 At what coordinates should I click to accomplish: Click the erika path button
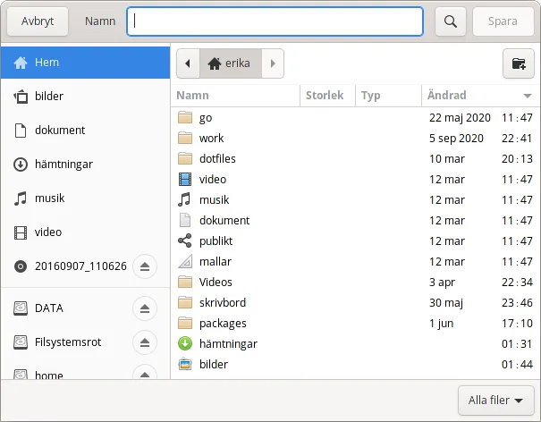231,63
